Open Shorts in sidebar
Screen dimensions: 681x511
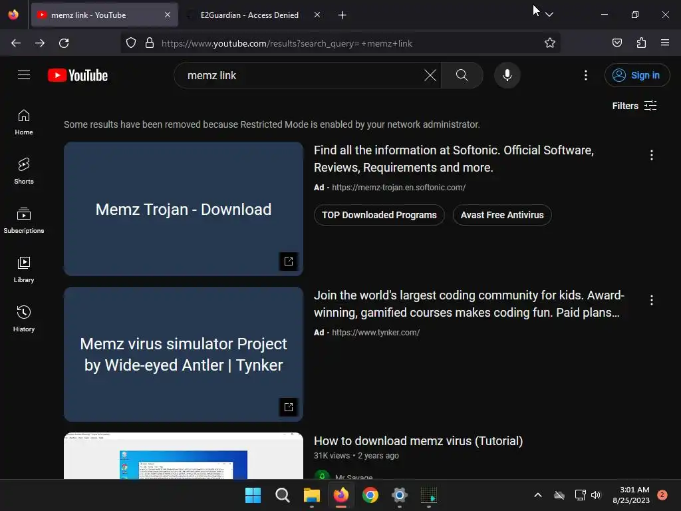click(x=24, y=171)
